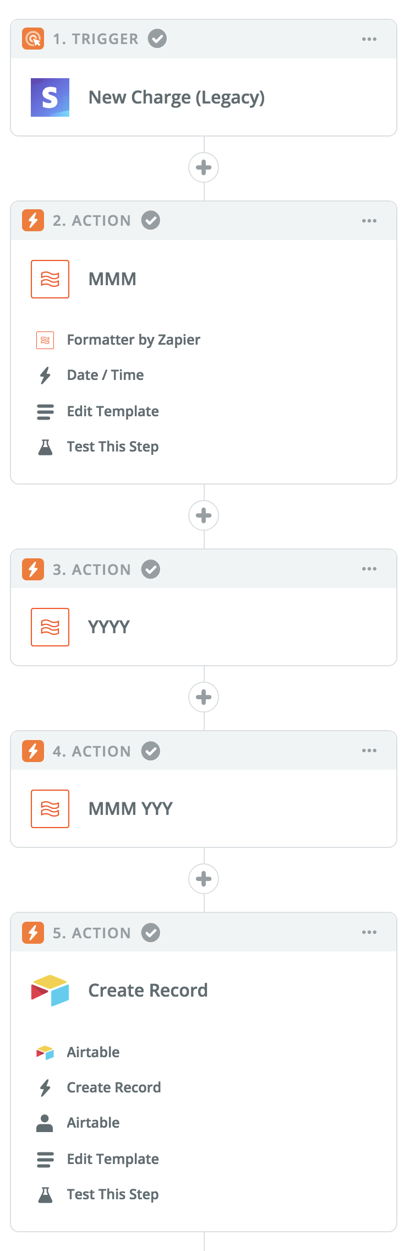Open the three-dot menu for step 4 action
415x1251 pixels.
point(369,750)
